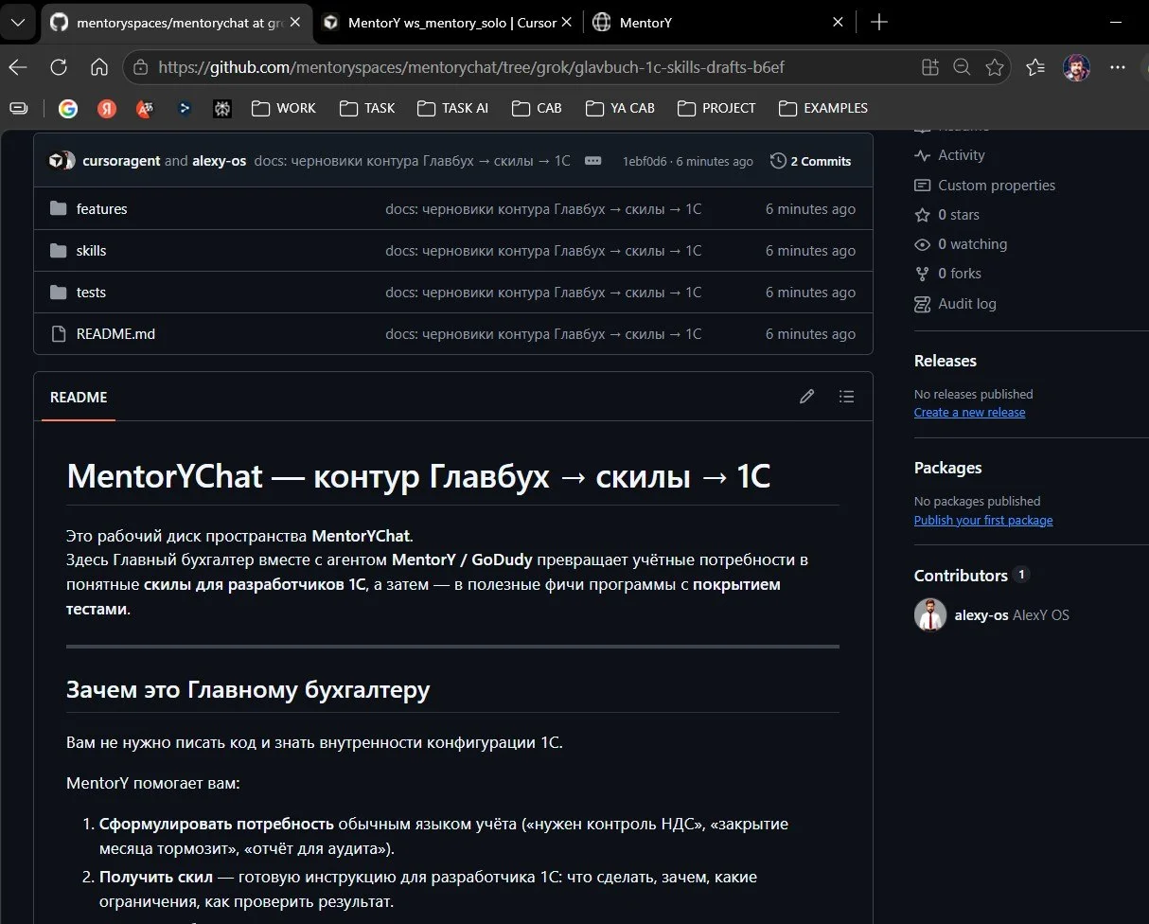Screen dimensions: 1149x924
Task: Open the tests folder
Action: (x=91, y=293)
